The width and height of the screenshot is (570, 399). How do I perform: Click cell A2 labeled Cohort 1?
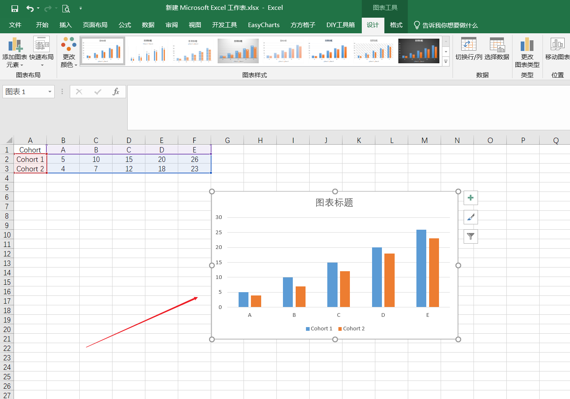click(x=30, y=159)
